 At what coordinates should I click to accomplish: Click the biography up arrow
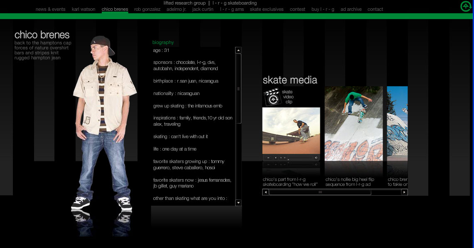[238, 50]
